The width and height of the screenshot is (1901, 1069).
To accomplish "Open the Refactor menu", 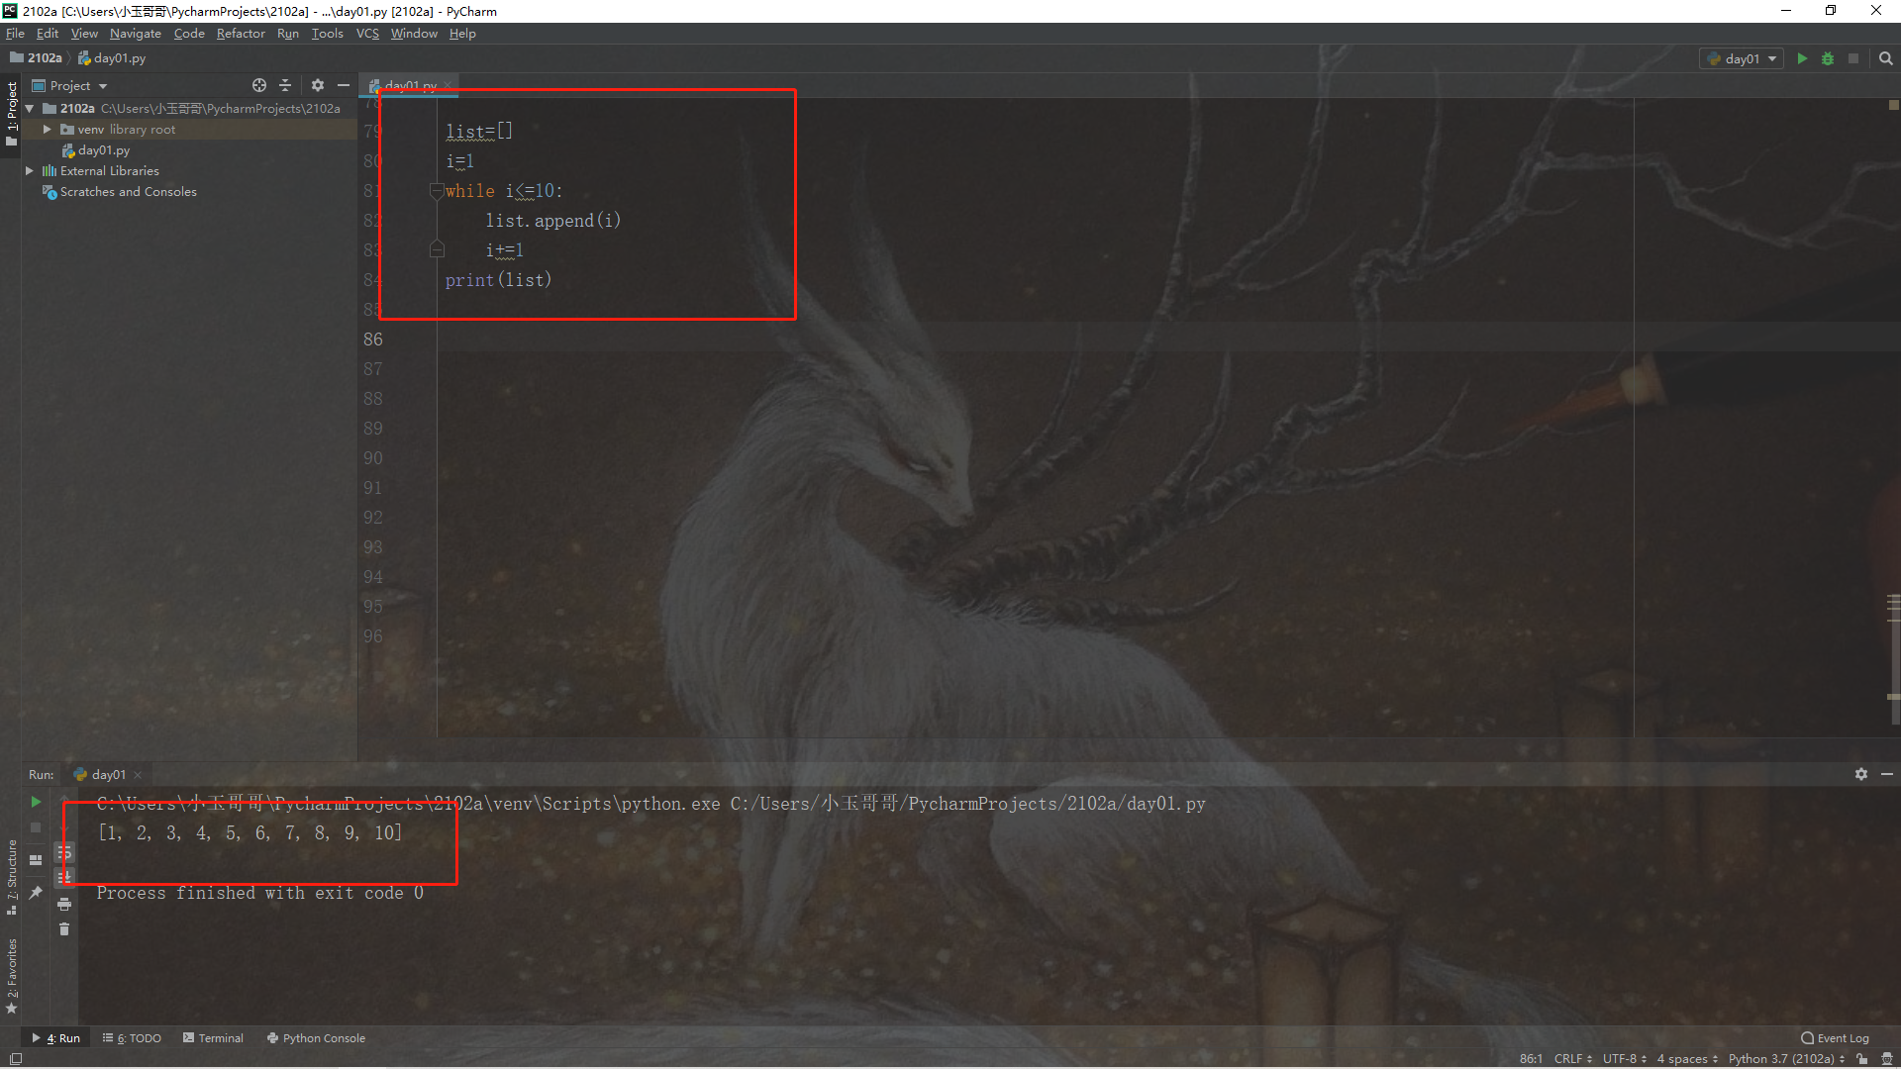I will [x=241, y=34].
